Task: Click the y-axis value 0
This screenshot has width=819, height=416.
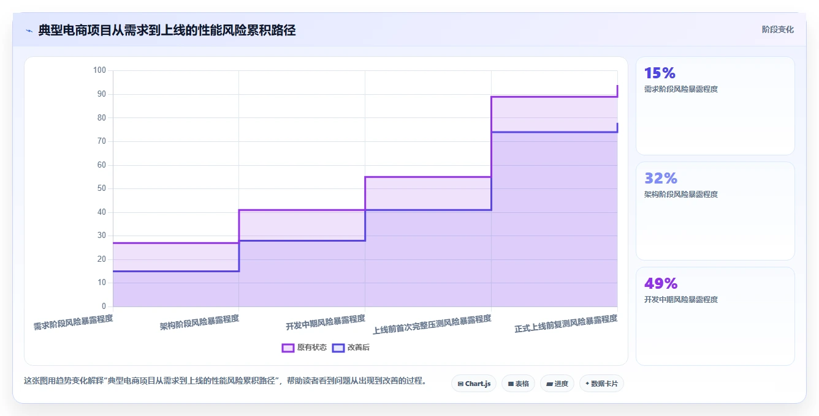Action: (104, 306)
